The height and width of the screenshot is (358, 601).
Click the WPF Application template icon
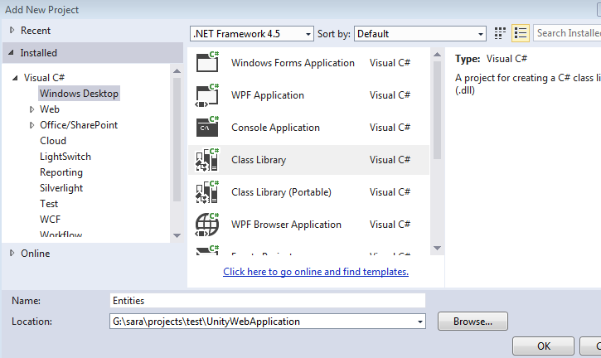[207, 94]
